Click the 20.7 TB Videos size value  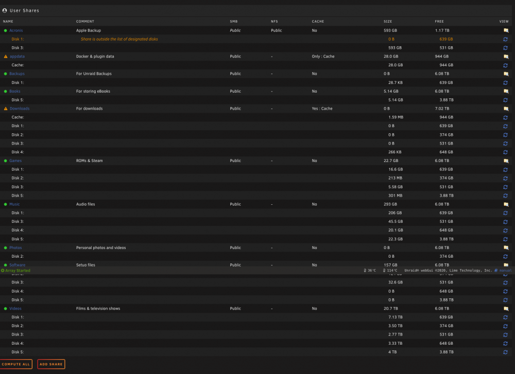391,309
